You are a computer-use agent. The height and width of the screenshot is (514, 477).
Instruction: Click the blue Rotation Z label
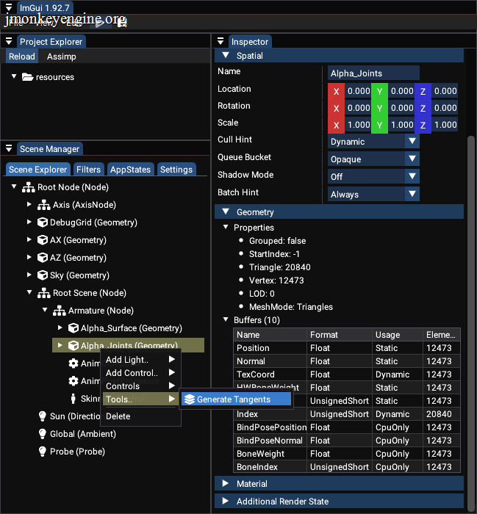point(423,108)
